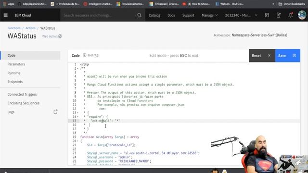Screen dimensions: 308x173
Task: Open Connected Triggers
Action: (x=22, y=94)
